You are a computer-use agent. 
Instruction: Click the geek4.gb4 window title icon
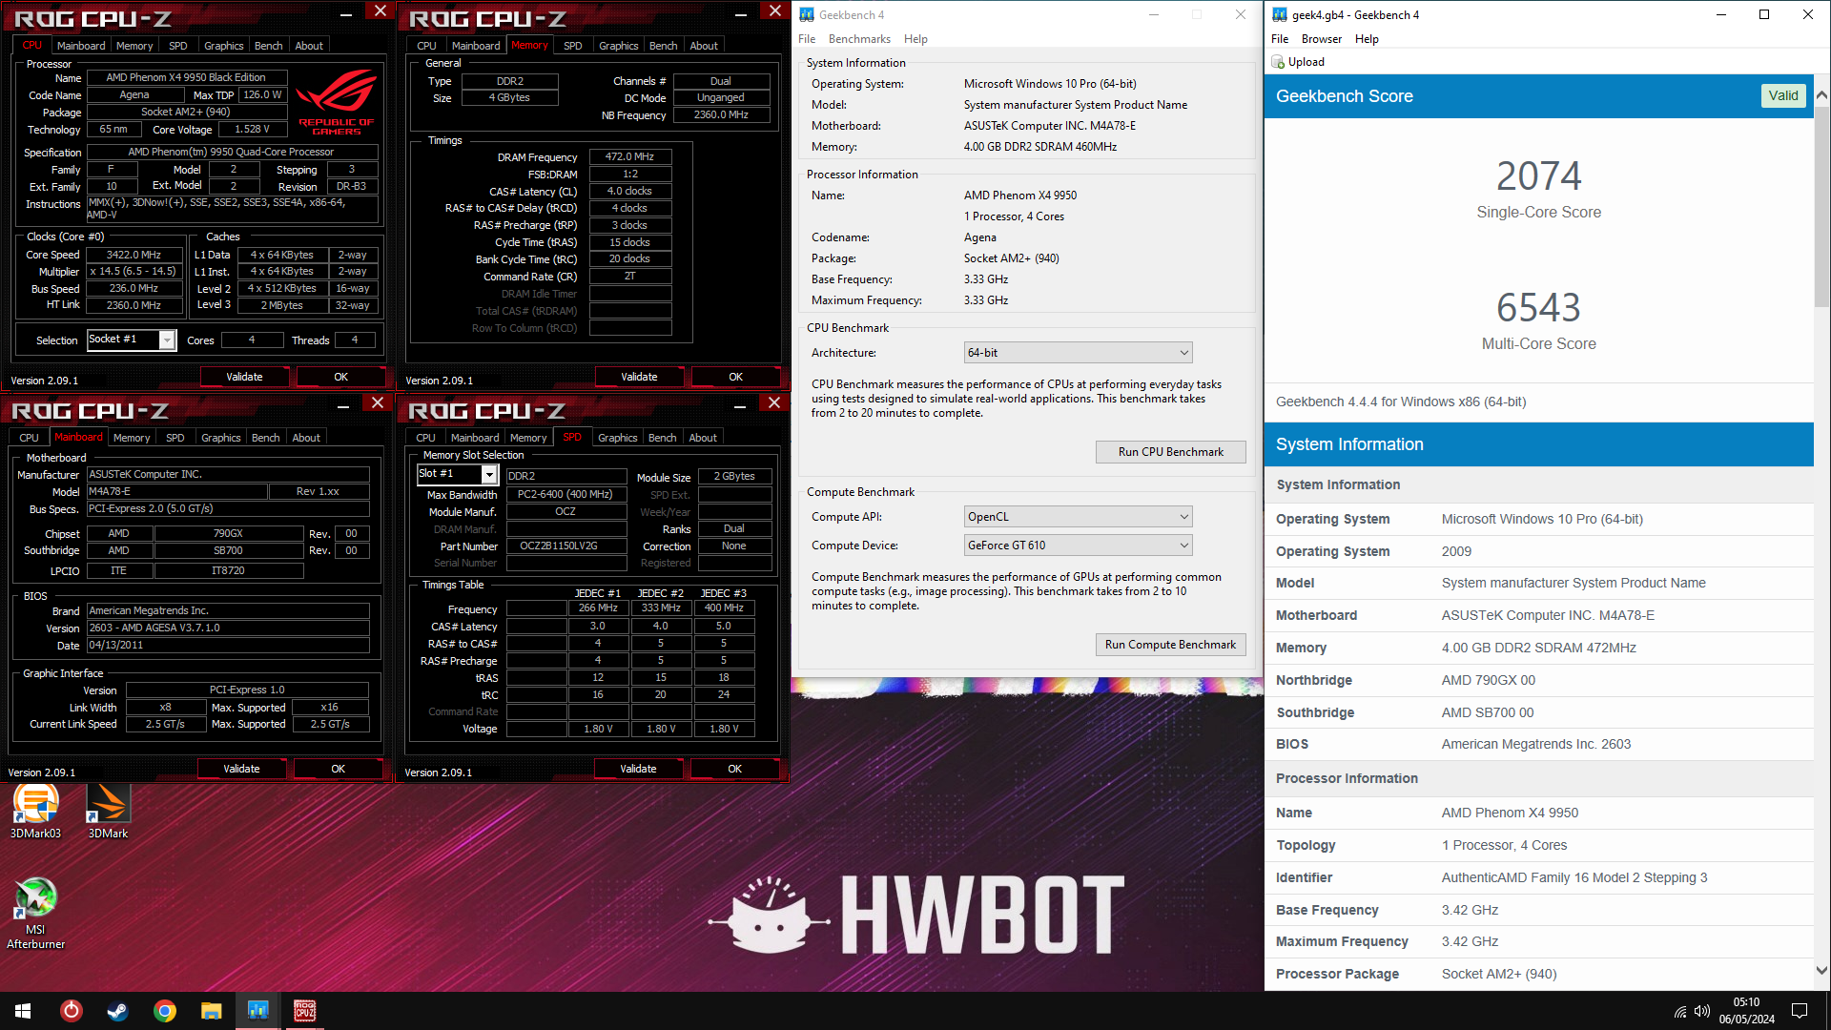pyautogui.click(x=1280, y=14)
